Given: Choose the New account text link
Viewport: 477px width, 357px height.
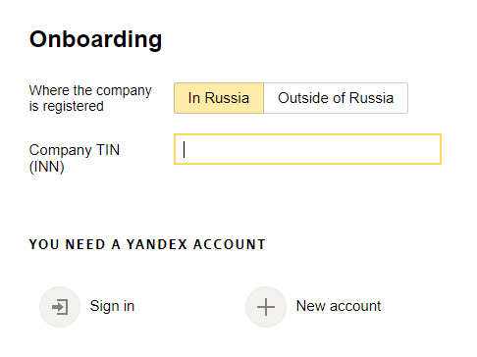Looking at the screenshot, I should pos(339,306).
